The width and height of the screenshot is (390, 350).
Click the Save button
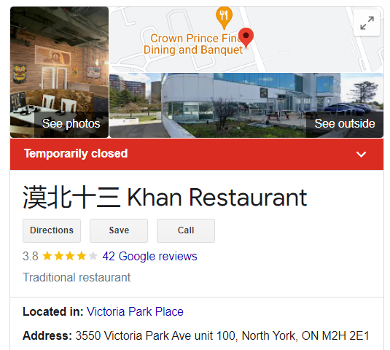coord(119,230)
